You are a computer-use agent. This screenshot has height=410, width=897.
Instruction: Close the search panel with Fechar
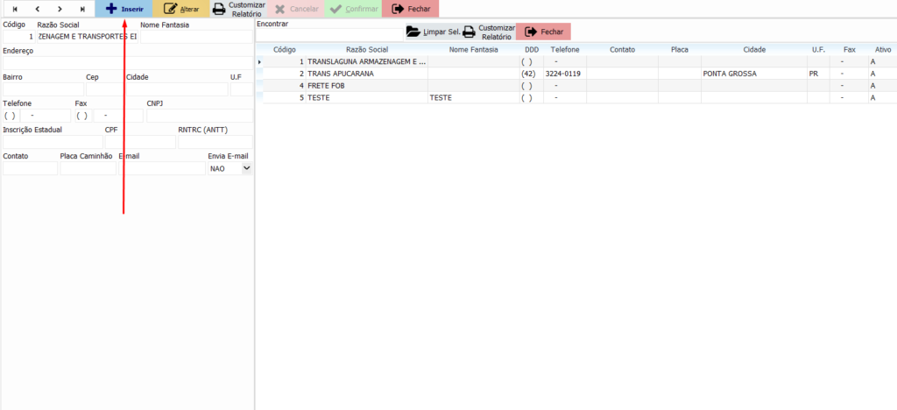[543, 32]
